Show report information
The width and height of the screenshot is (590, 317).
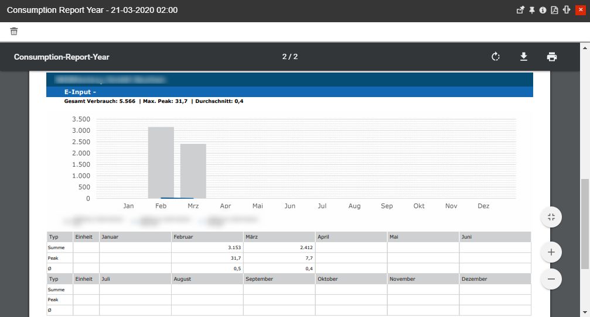click(543, 11)
